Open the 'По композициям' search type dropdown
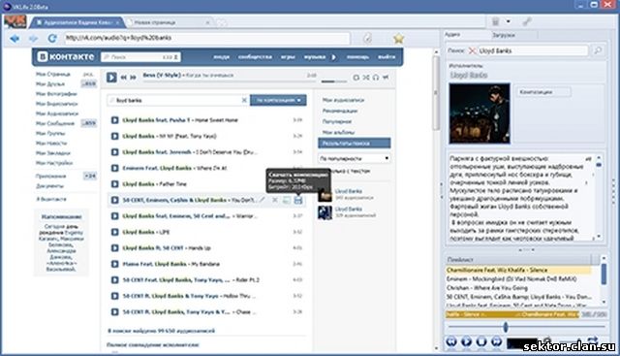The image size is (620, 356). click(x=278, y=100)
